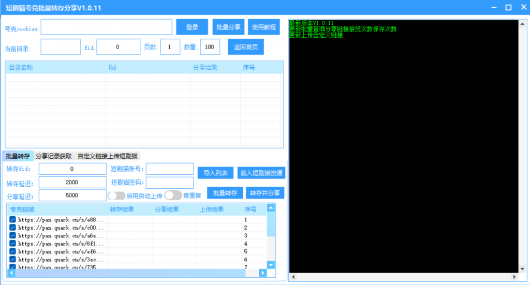Switch to the 分享记录获取 tab
530x285 pixels.
[x=54, y=156]
